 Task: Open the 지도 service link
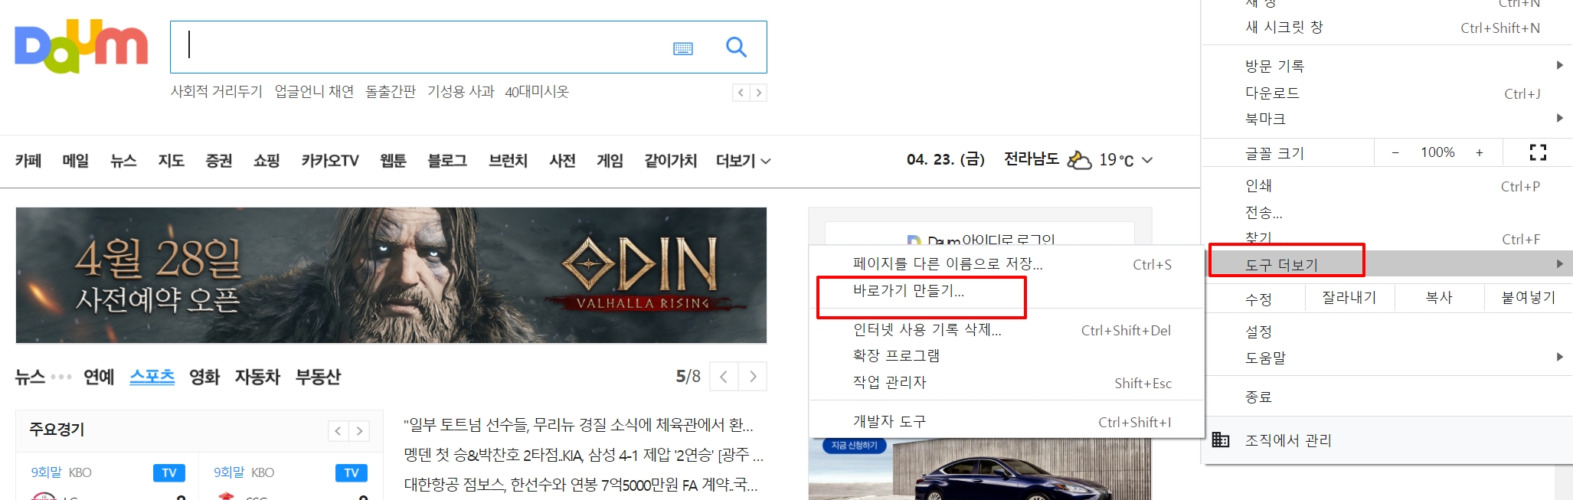click(x=172, y=161)
